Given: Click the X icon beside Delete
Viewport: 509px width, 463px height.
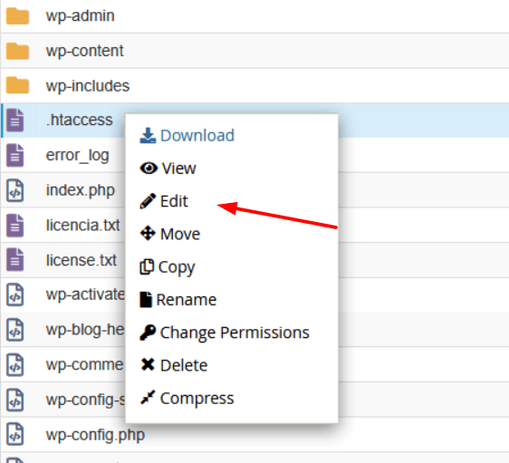Looking at the screenshot, I should (148, 364).
